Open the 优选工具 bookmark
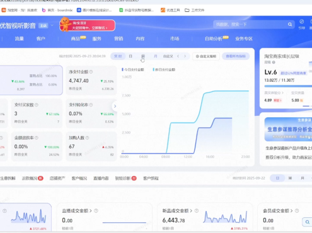 170,10
